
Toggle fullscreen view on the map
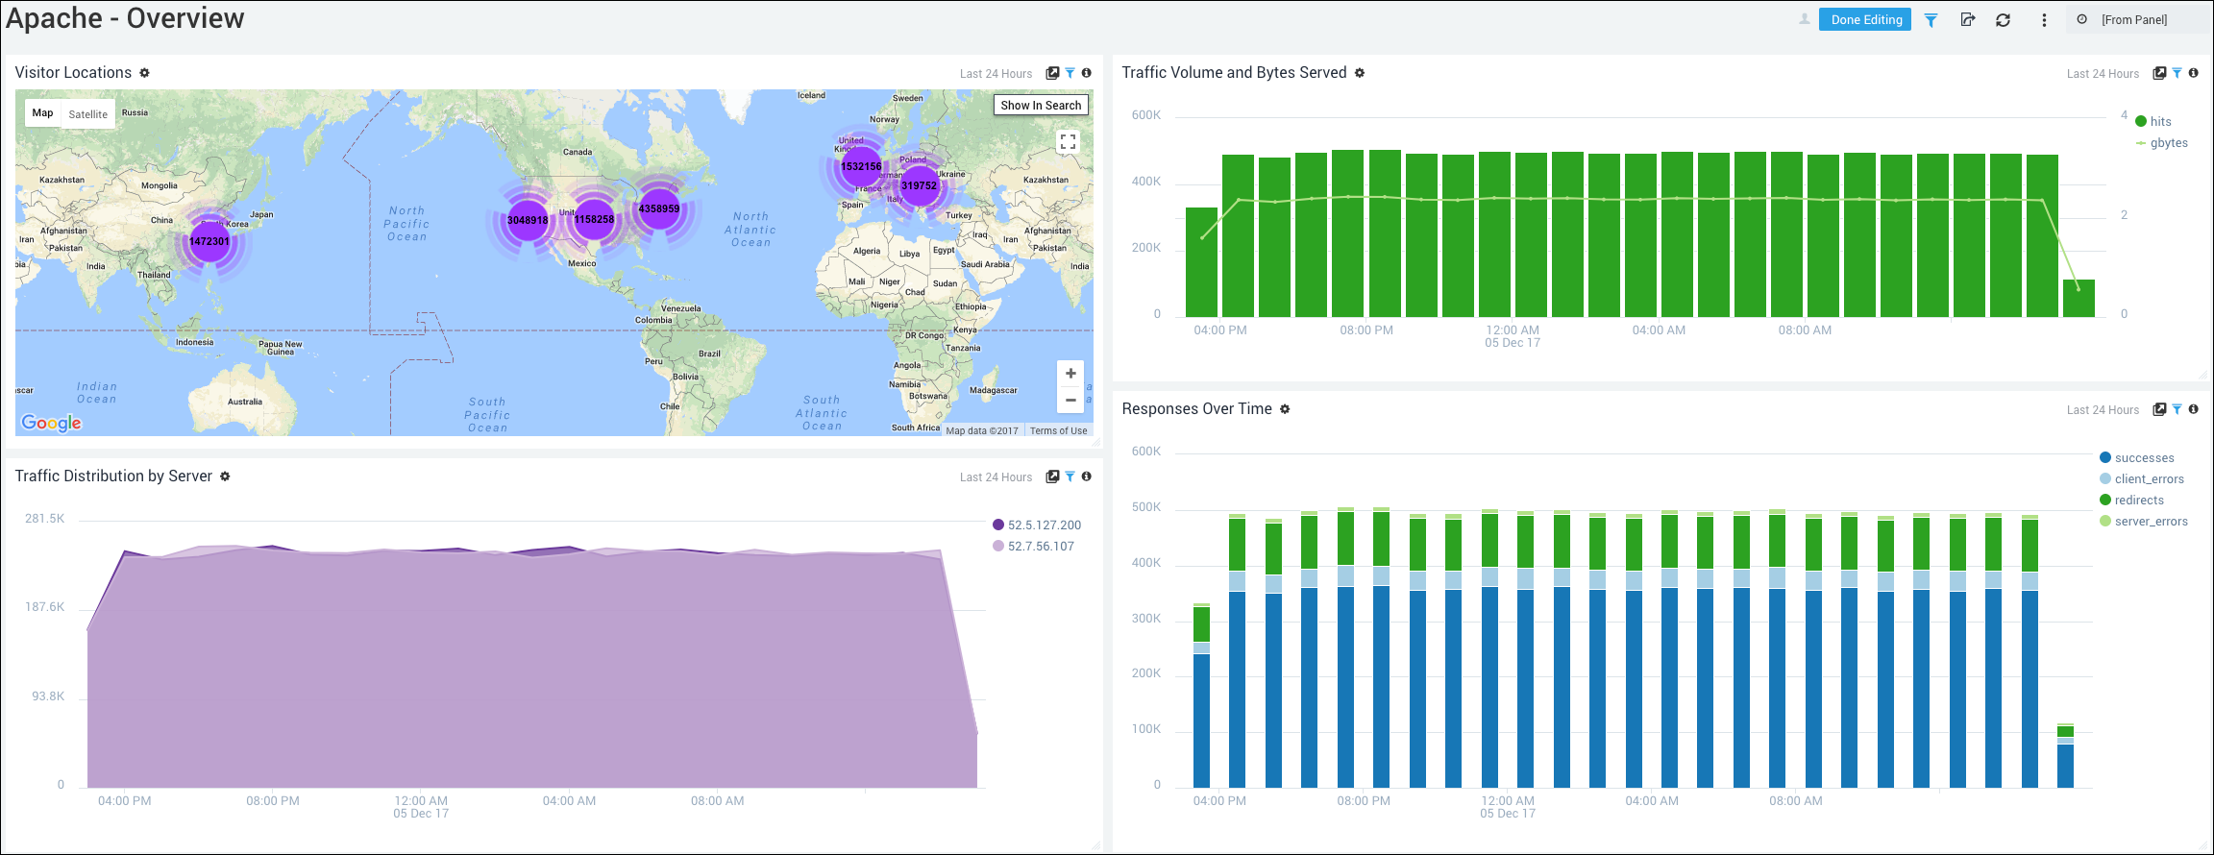pyautogui.click(x=1068, y=142)
